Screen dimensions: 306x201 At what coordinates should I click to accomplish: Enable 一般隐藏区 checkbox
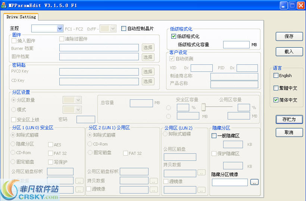214,135
